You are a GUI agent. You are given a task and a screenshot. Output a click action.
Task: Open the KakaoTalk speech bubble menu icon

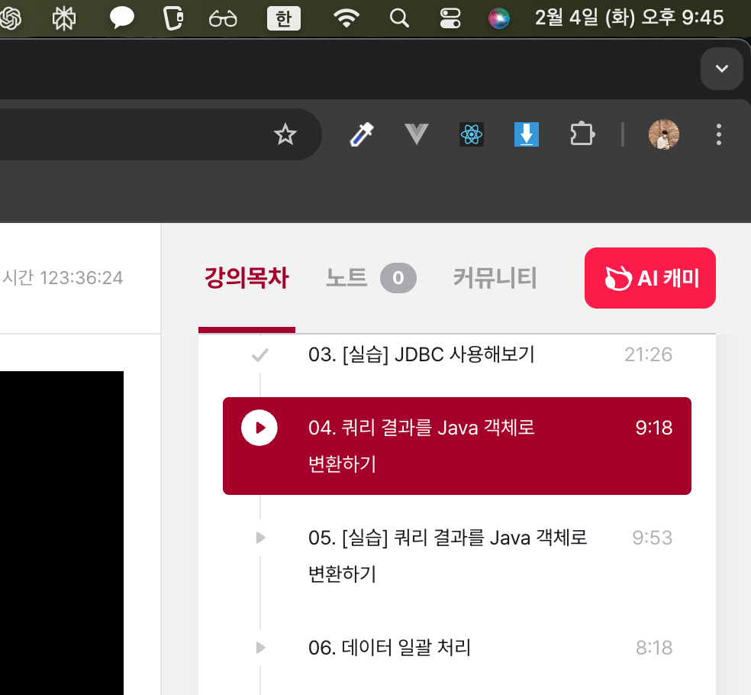(x=121, y=18)
